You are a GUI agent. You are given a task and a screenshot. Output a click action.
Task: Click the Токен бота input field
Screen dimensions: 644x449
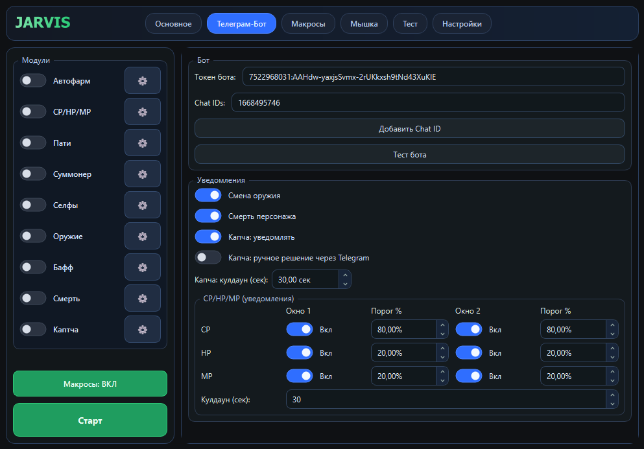click(433, 76)
